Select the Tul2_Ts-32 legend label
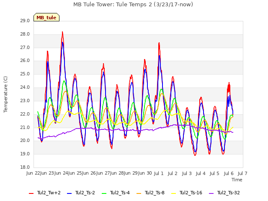This screenshot has height=201, width=268. point(229,193)
